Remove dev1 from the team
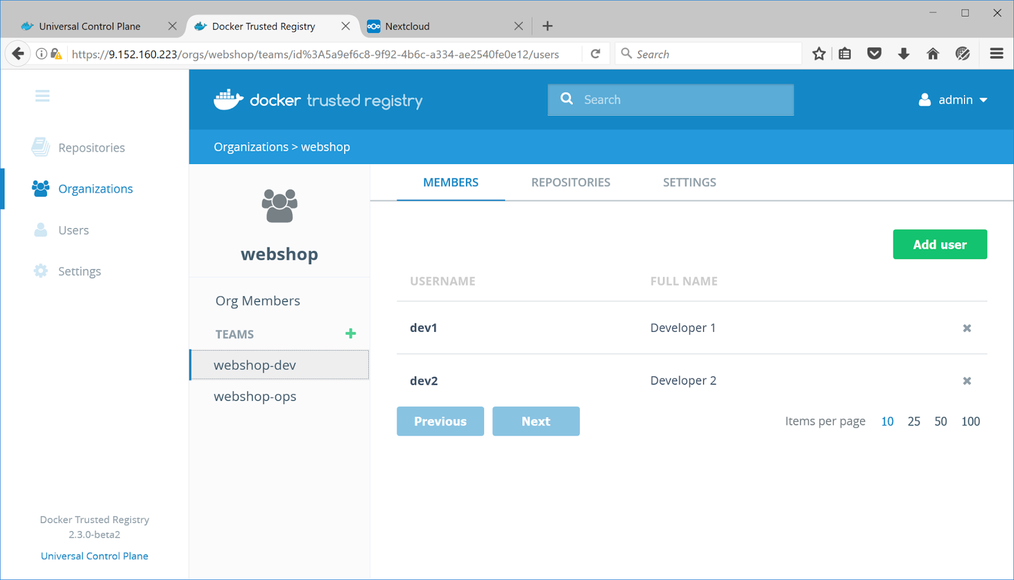Viewport: 1014px width, 580px height. point(967,328)
